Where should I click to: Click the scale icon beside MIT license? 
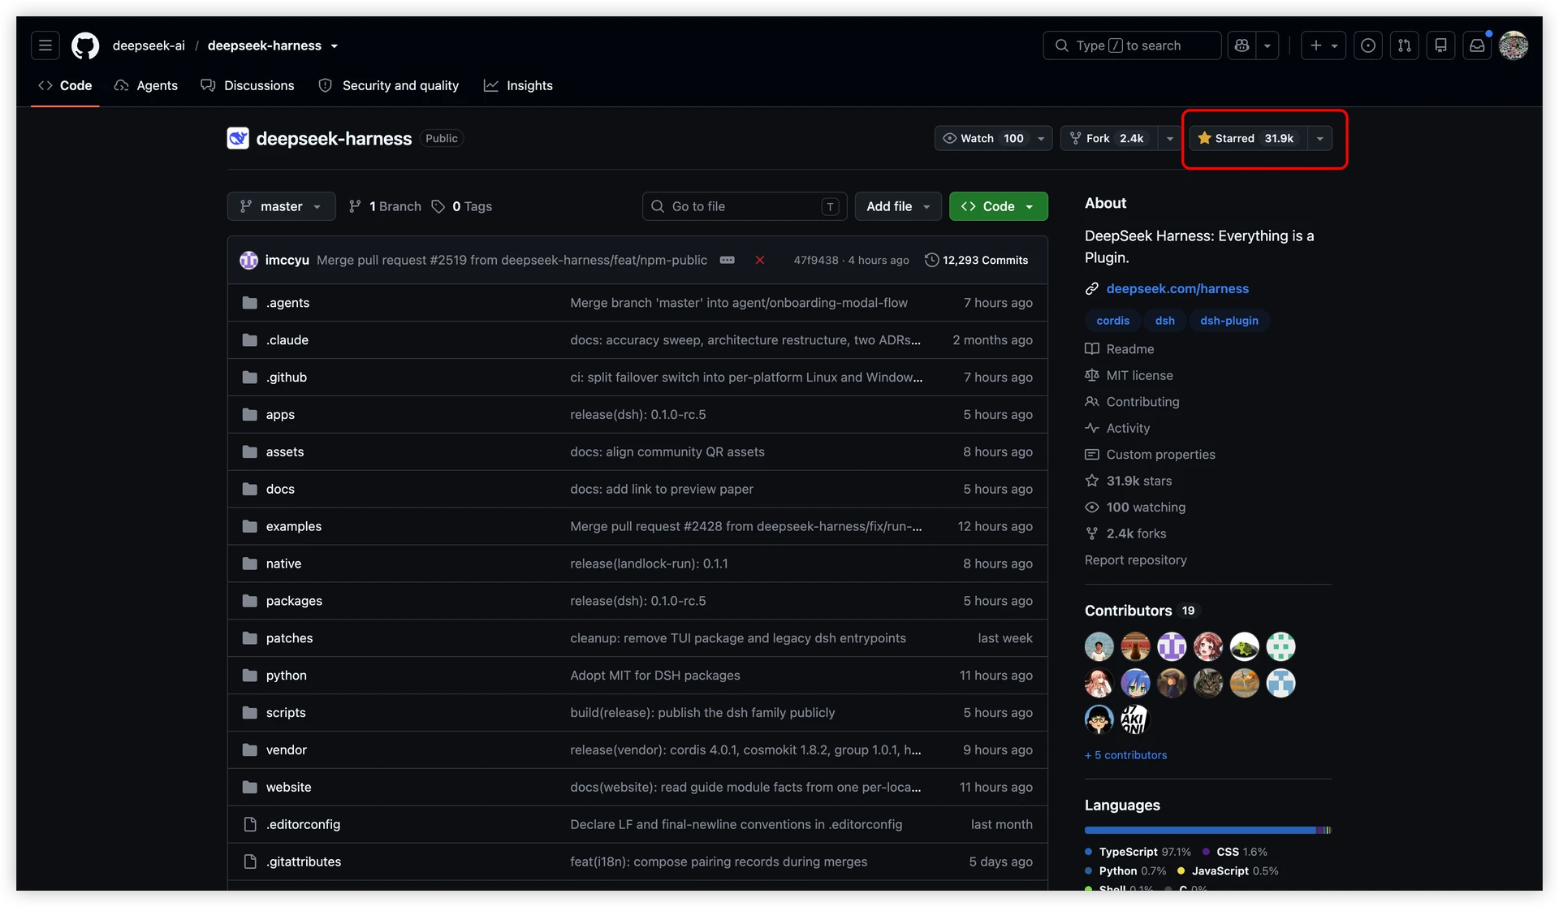click(x=1092, y=375)
